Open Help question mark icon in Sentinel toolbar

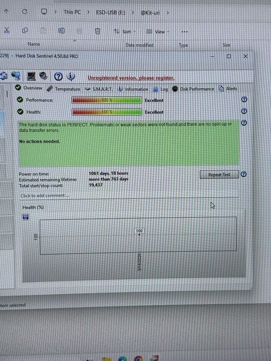point(58,76)
